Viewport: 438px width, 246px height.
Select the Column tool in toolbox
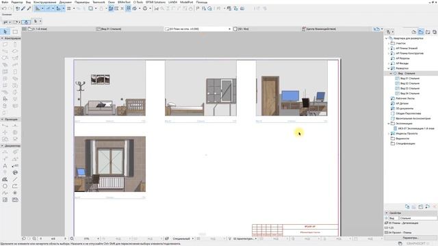(15, 44)
